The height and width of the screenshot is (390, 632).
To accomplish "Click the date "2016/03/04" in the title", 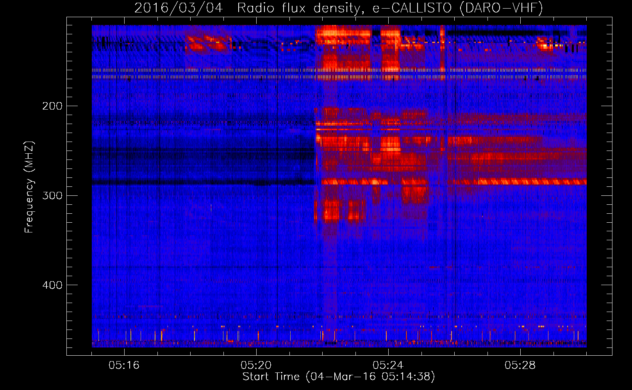I will coord(179,8).
